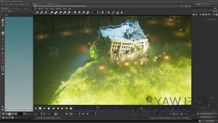Stop playback in the MPlay window
The width and height of the screenshot is (218, 123).
(x=40, y=108)
